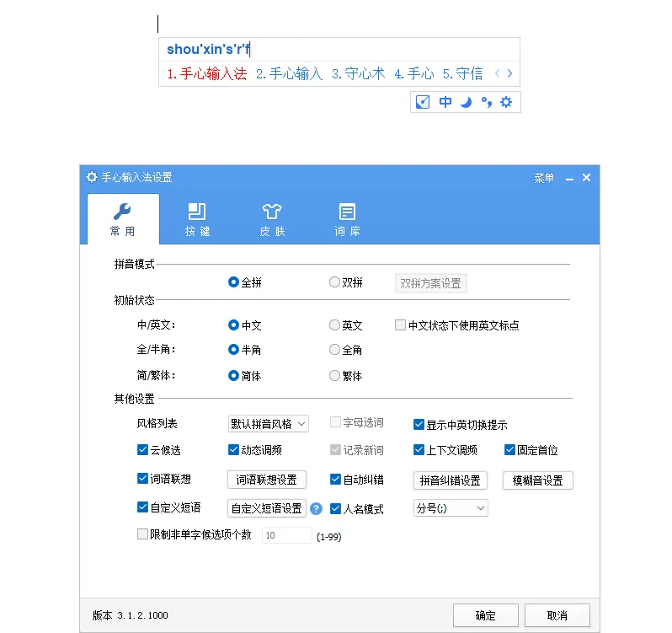
Task: Open 自定义短语设置 button
Action: [x=267, y=508]
